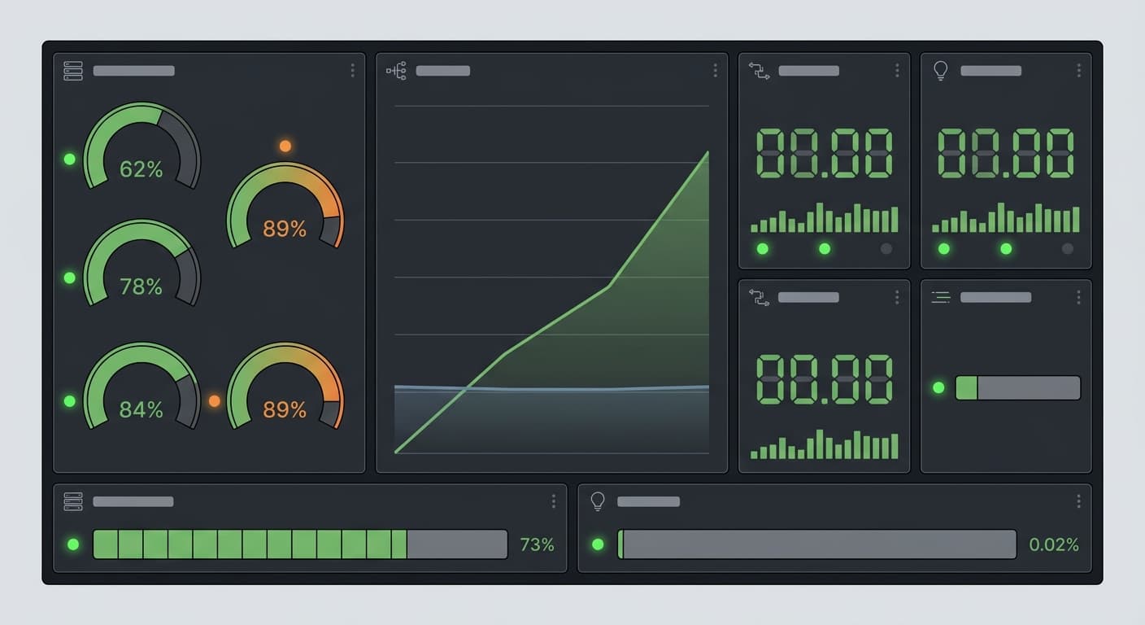Click the segmented progress bar showing 73%
The height and width of the screenshot is (625, 1145).
tap(300, 544)
